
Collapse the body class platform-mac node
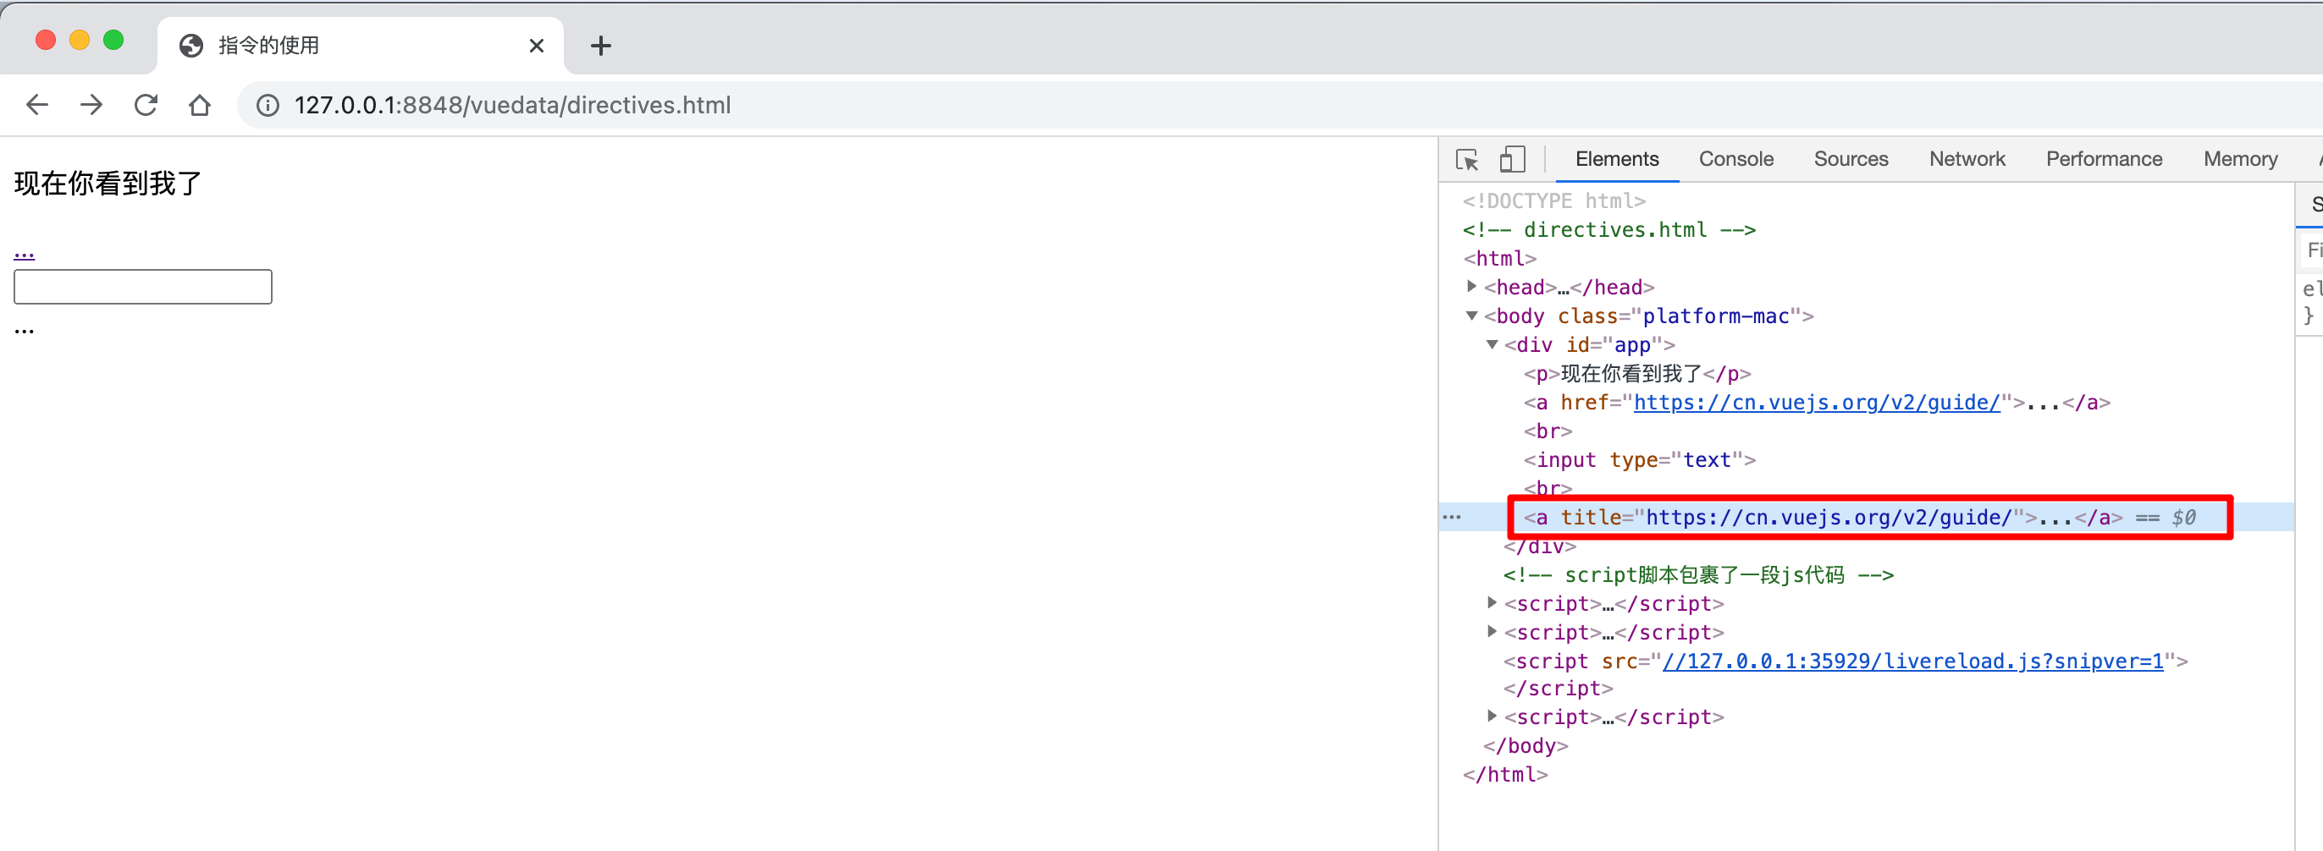(x=1471, y=316)
